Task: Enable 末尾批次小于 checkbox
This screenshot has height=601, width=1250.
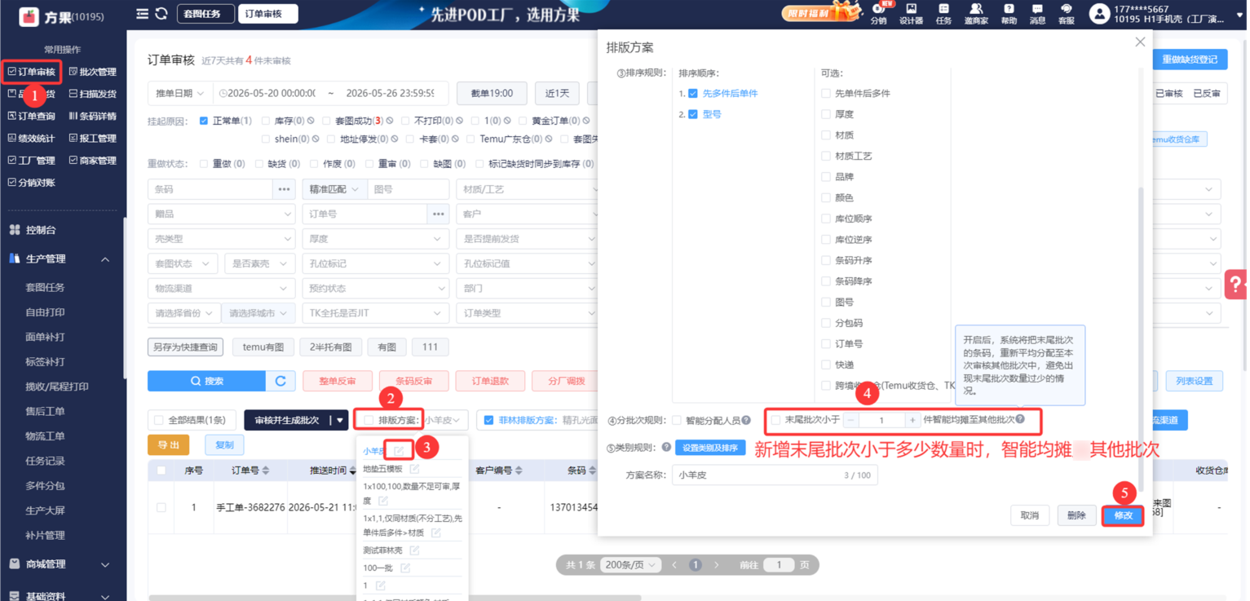Action: pyautogui.click(x=775, y=420)
